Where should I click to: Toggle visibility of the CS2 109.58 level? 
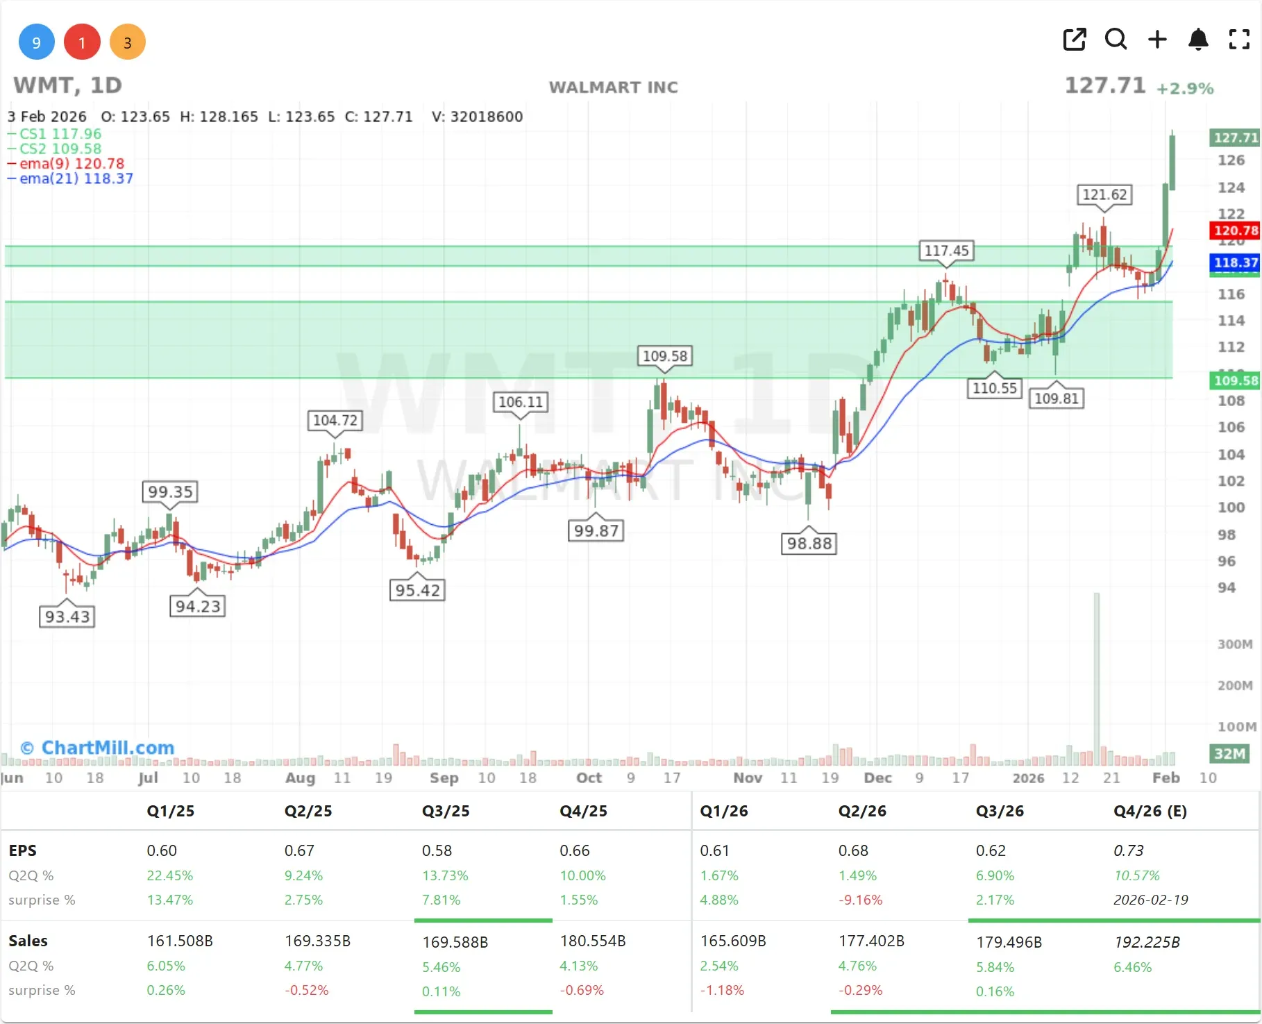(54, 149)
